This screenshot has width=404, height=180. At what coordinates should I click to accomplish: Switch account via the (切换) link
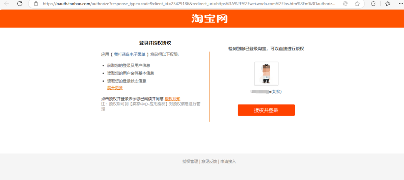coord(277,92)
